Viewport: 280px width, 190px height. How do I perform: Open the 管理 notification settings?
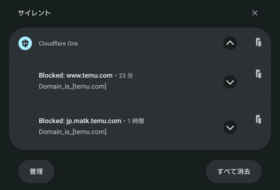pyautogui.click(x=36, y=172)
